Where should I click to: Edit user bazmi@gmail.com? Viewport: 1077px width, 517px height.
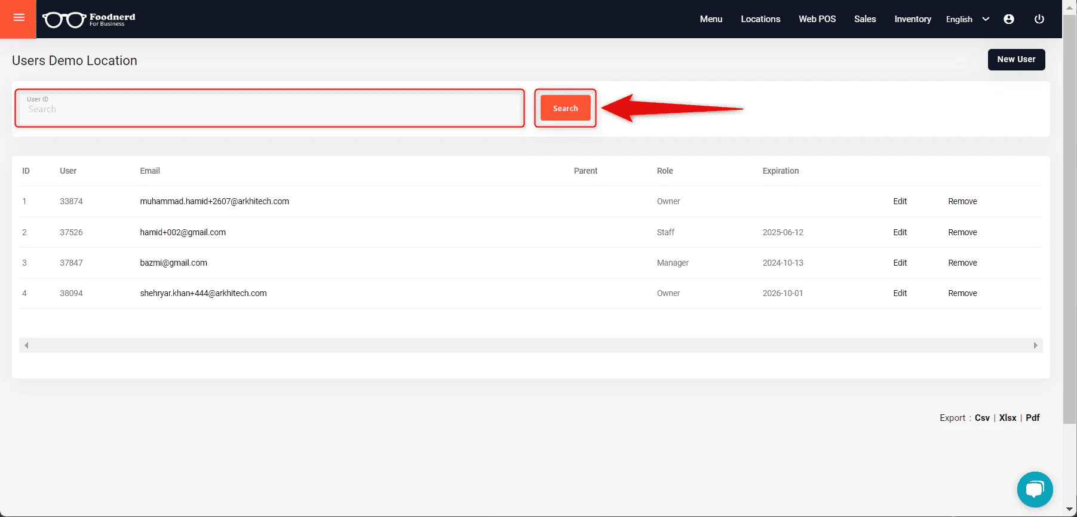(900, 263)
